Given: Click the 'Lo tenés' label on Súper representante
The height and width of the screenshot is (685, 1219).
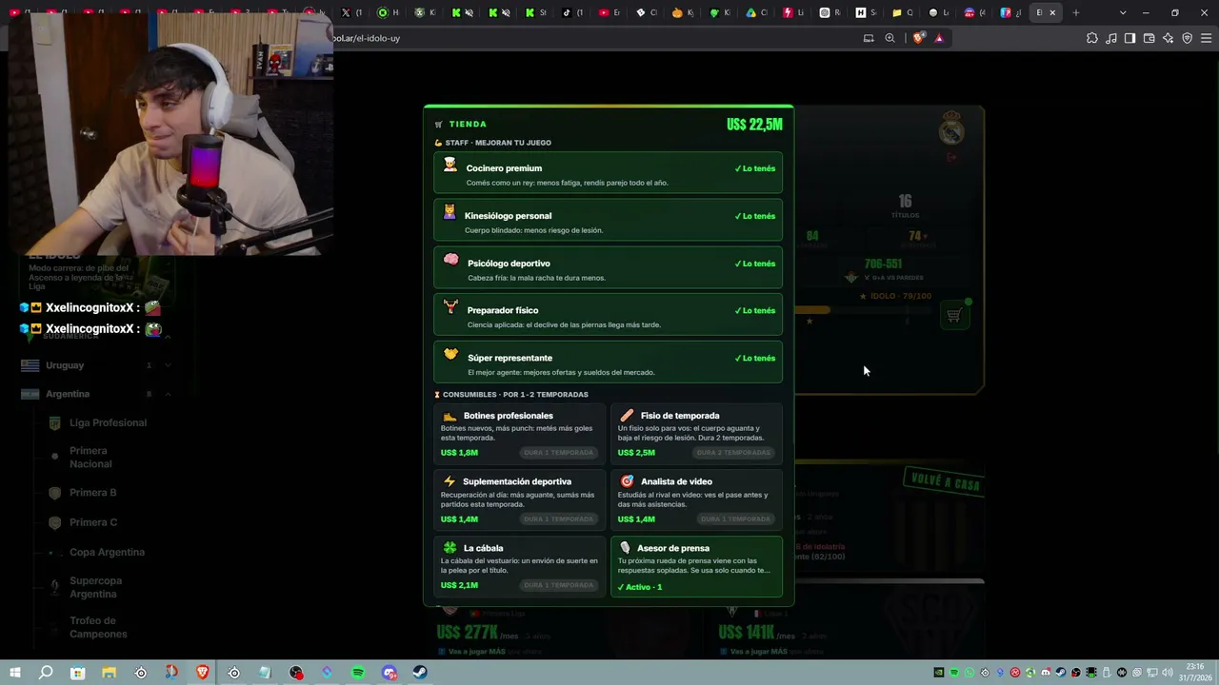Looking at the screenshot, I should coord(755,358).
